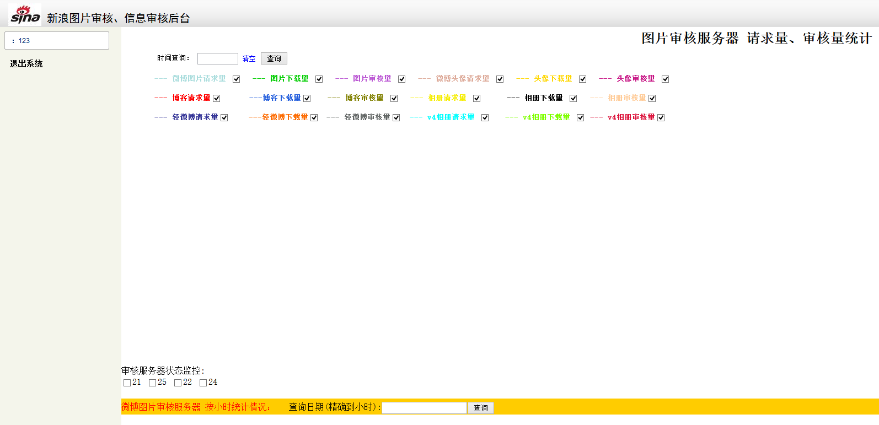Viewport: 879px width, 425px height.
Task: Uncheck the 轻微博审核量 checkbox
Action: click(396, 117)
